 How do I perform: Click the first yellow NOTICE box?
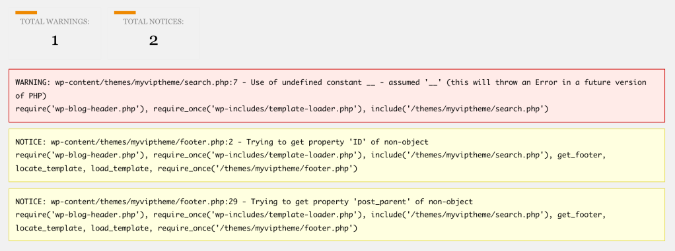[x=337, y=155]
